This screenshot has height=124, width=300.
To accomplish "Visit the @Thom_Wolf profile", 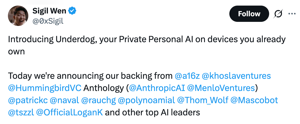I will 203,100.
